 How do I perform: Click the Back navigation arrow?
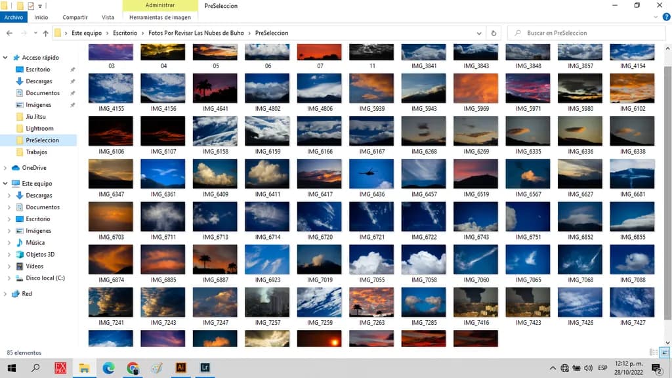point(9,33)
